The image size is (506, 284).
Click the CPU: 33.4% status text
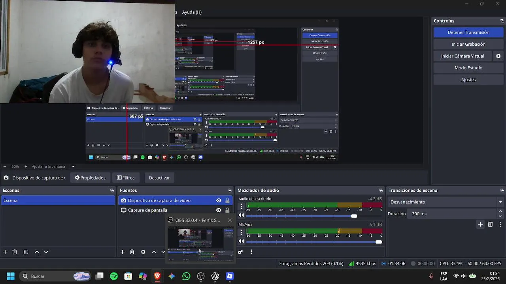coord(451,263)
